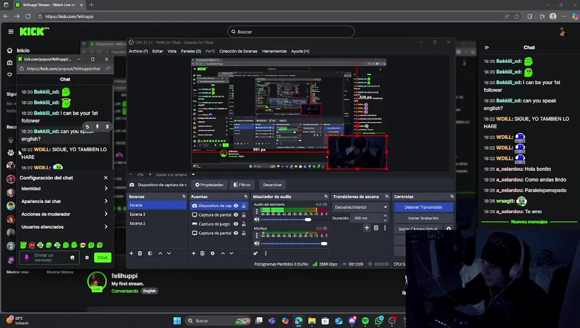This screenshot has height=328, width=580.
Task: Open OBS Paneles menu
Action: (x=191, y=51)
